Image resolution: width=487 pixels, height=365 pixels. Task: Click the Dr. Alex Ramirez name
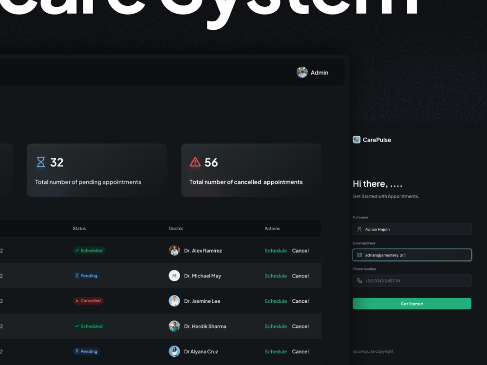(x=203, y=251)
